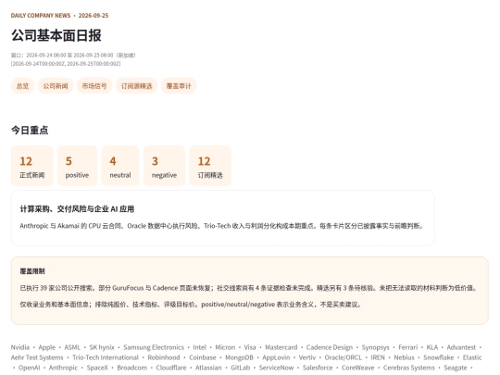The image size is (500, 375).
Task: Click Nvidia in the company list
Action: point(20,347)
